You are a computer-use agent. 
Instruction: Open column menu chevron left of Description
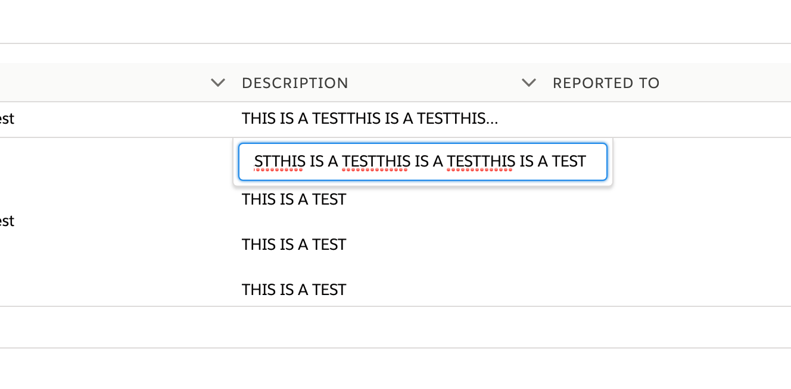tap(218, 83)
